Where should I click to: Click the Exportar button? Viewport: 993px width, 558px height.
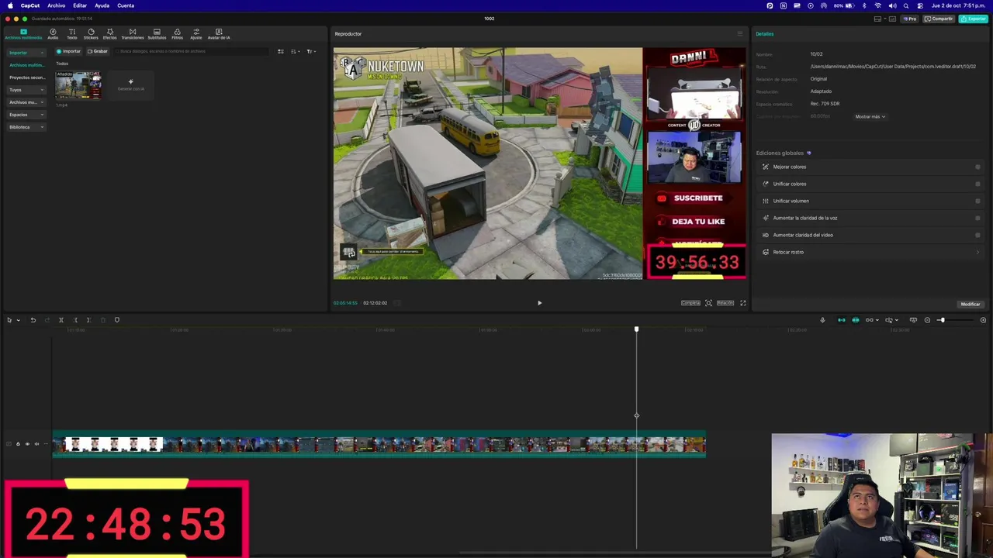tap(973, 19)
